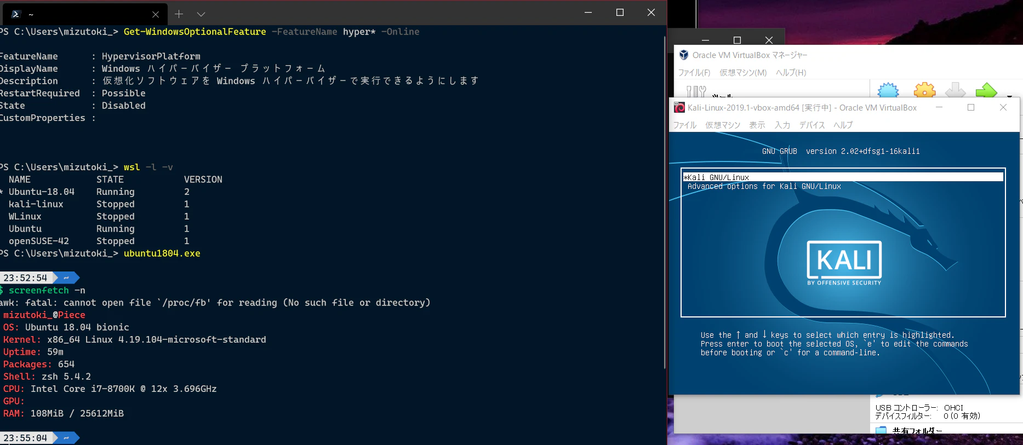Open a new terminal tab with plus button
Image resolution: width=1023 pixels, height=445 pixels.
[179, 14]
